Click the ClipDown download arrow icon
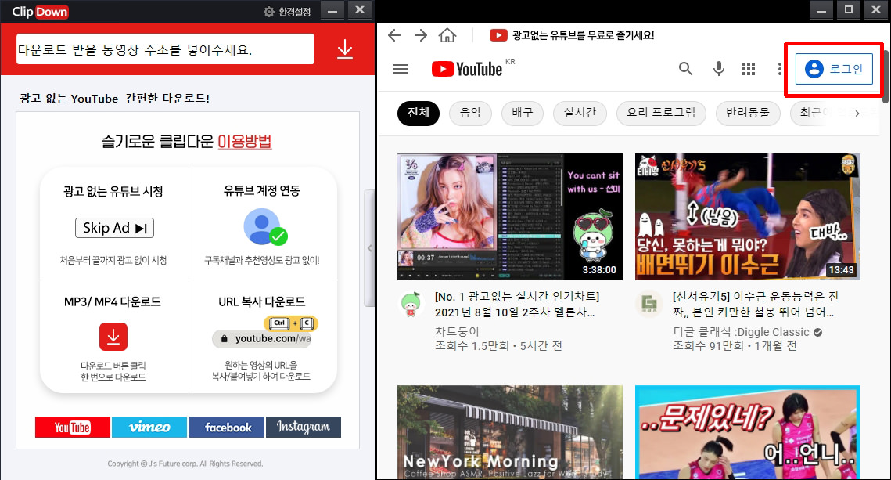 (345, 49)
